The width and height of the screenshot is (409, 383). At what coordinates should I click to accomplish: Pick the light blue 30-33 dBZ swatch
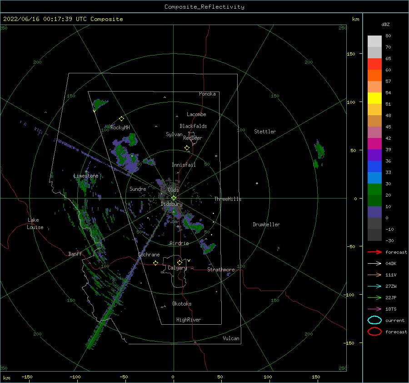374,178
